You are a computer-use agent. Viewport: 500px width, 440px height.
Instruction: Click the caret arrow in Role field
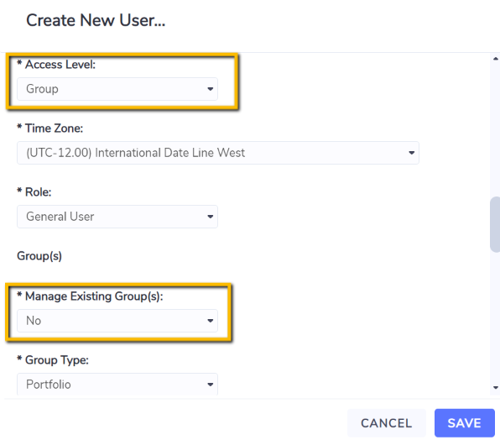tap(210, 217)
